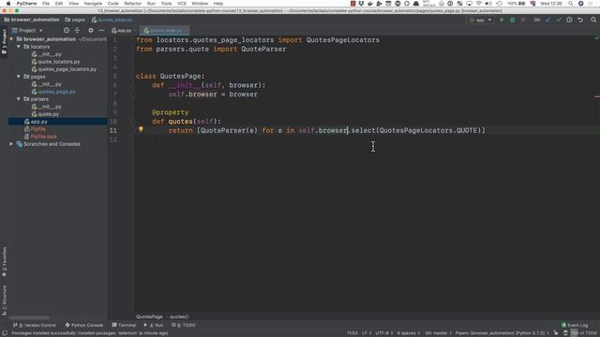Run the app configuration with the green play button
The width and height of the screenshot is (600, 337).
point(502,20)
